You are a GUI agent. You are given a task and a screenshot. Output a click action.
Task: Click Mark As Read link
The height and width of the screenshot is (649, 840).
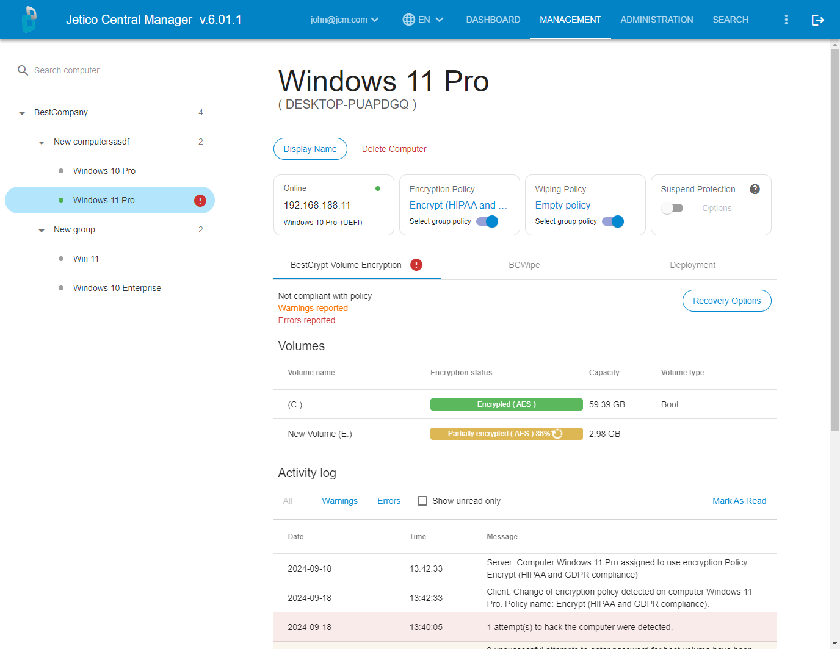739,501
